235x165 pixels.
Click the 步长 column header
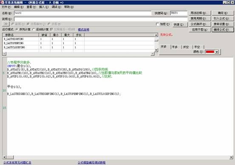click(79, 35)
